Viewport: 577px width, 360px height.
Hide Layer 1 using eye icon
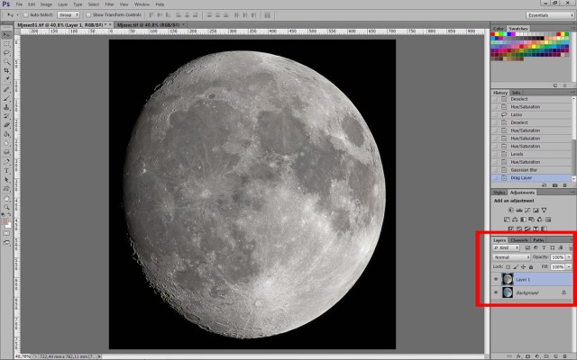(496, 280)
